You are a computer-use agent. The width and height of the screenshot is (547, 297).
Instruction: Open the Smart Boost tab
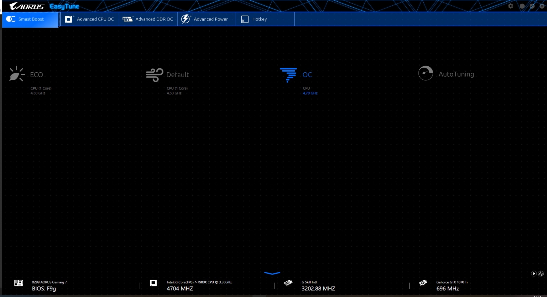coord(30,19)
